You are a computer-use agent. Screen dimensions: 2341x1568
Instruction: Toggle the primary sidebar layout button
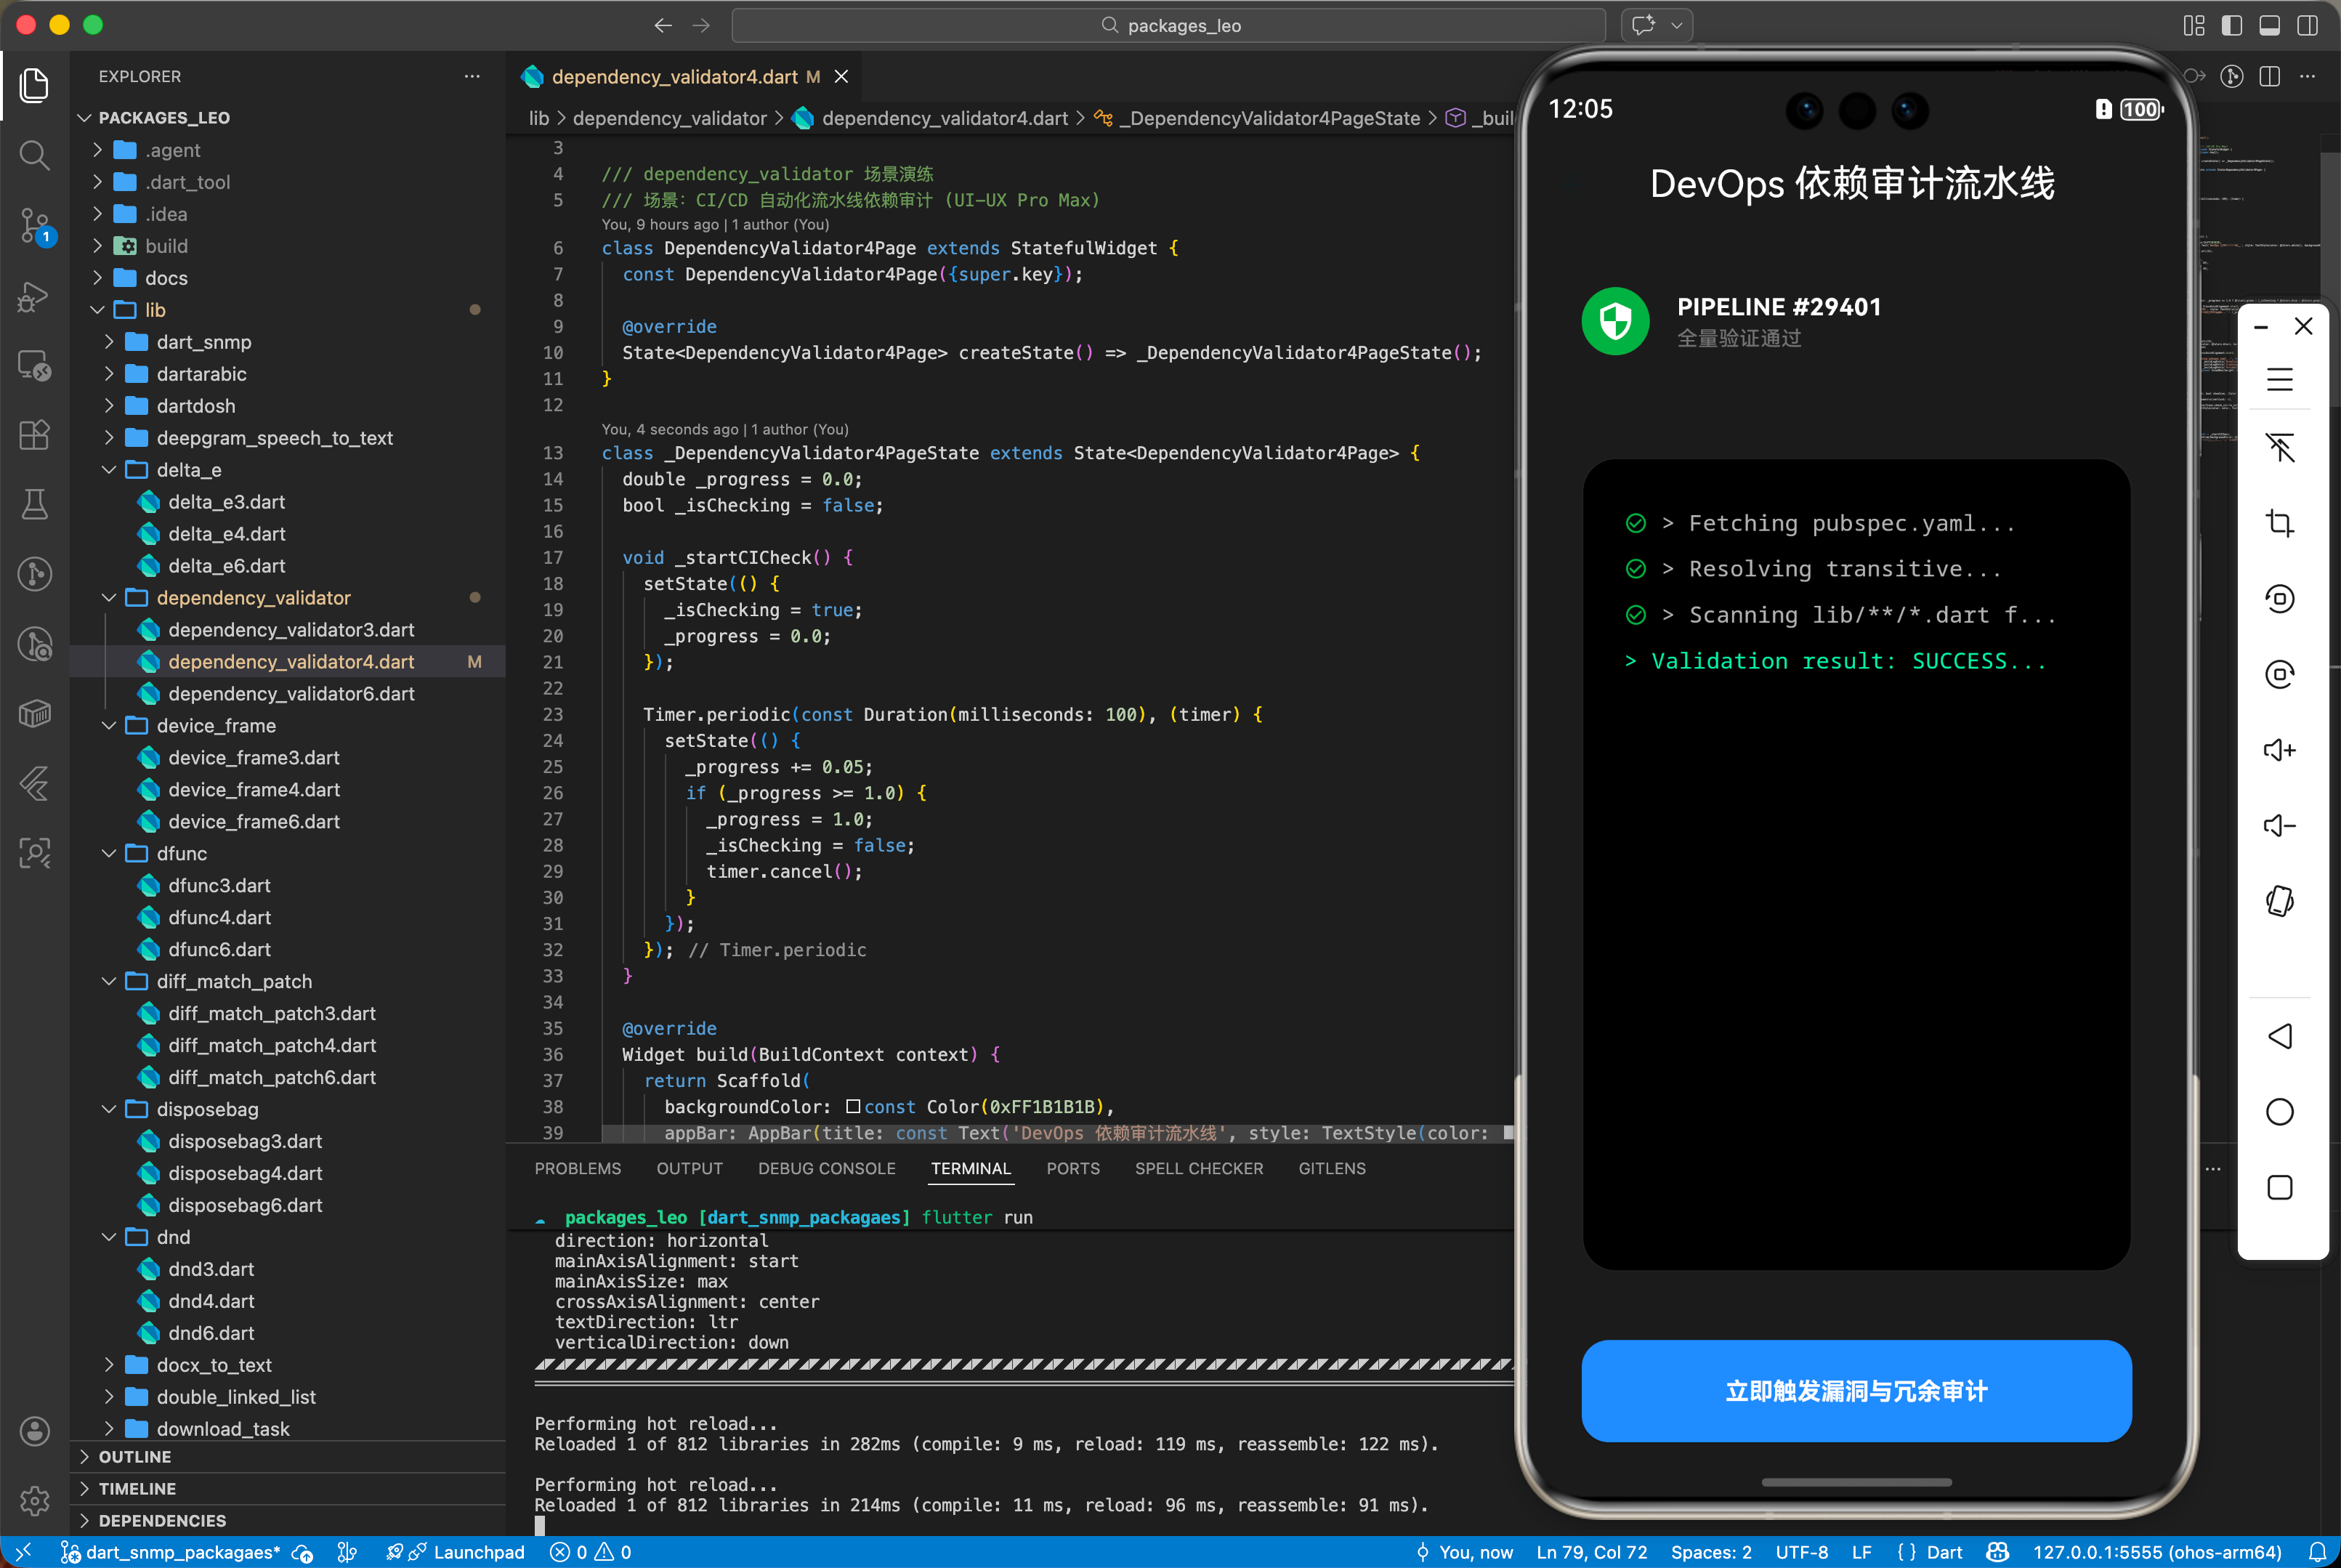pyautogui.click(x=2231, y=25)
